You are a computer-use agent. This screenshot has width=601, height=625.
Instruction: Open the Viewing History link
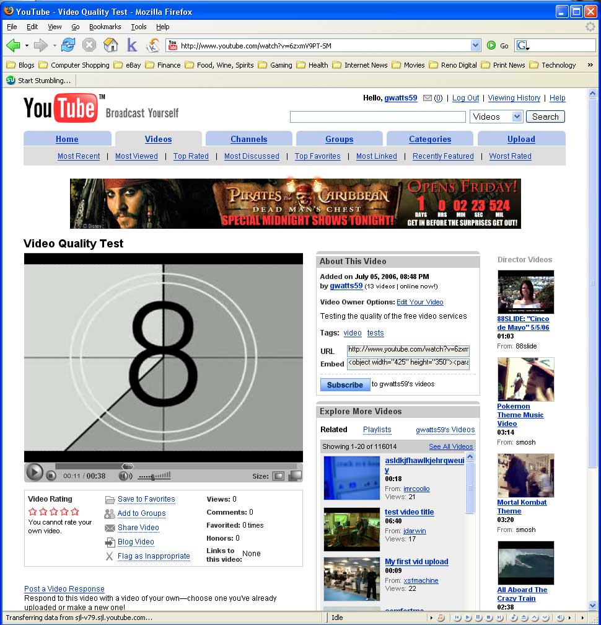click(x=514, y=98)
